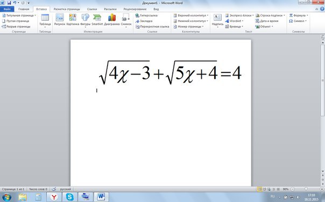
Task: Insert a picture with Рисунок
Action: point(60,20)
